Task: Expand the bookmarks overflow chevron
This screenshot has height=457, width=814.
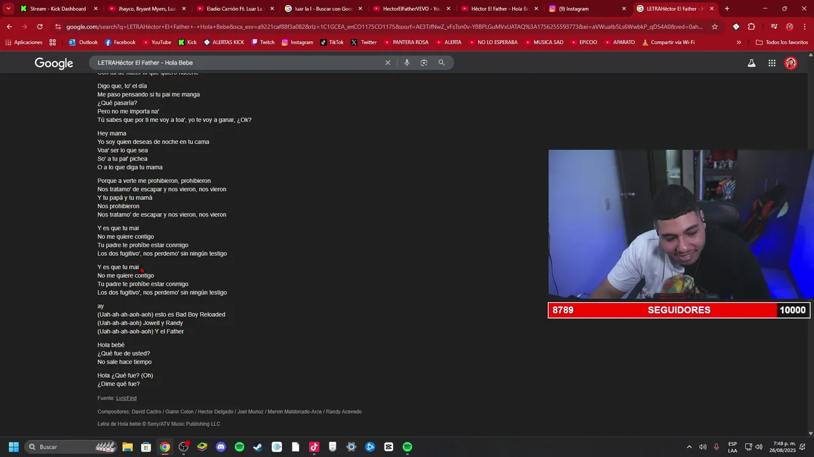Action: [739, 42]
